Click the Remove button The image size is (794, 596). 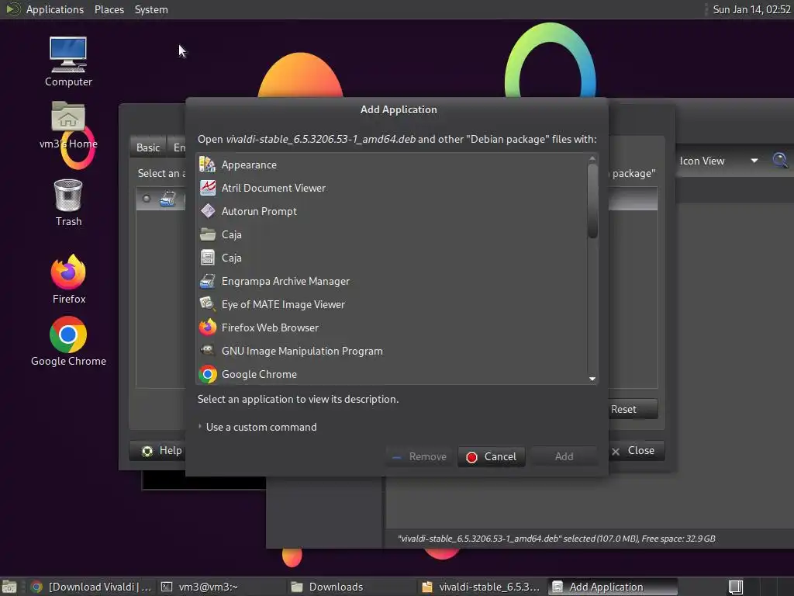419,456
